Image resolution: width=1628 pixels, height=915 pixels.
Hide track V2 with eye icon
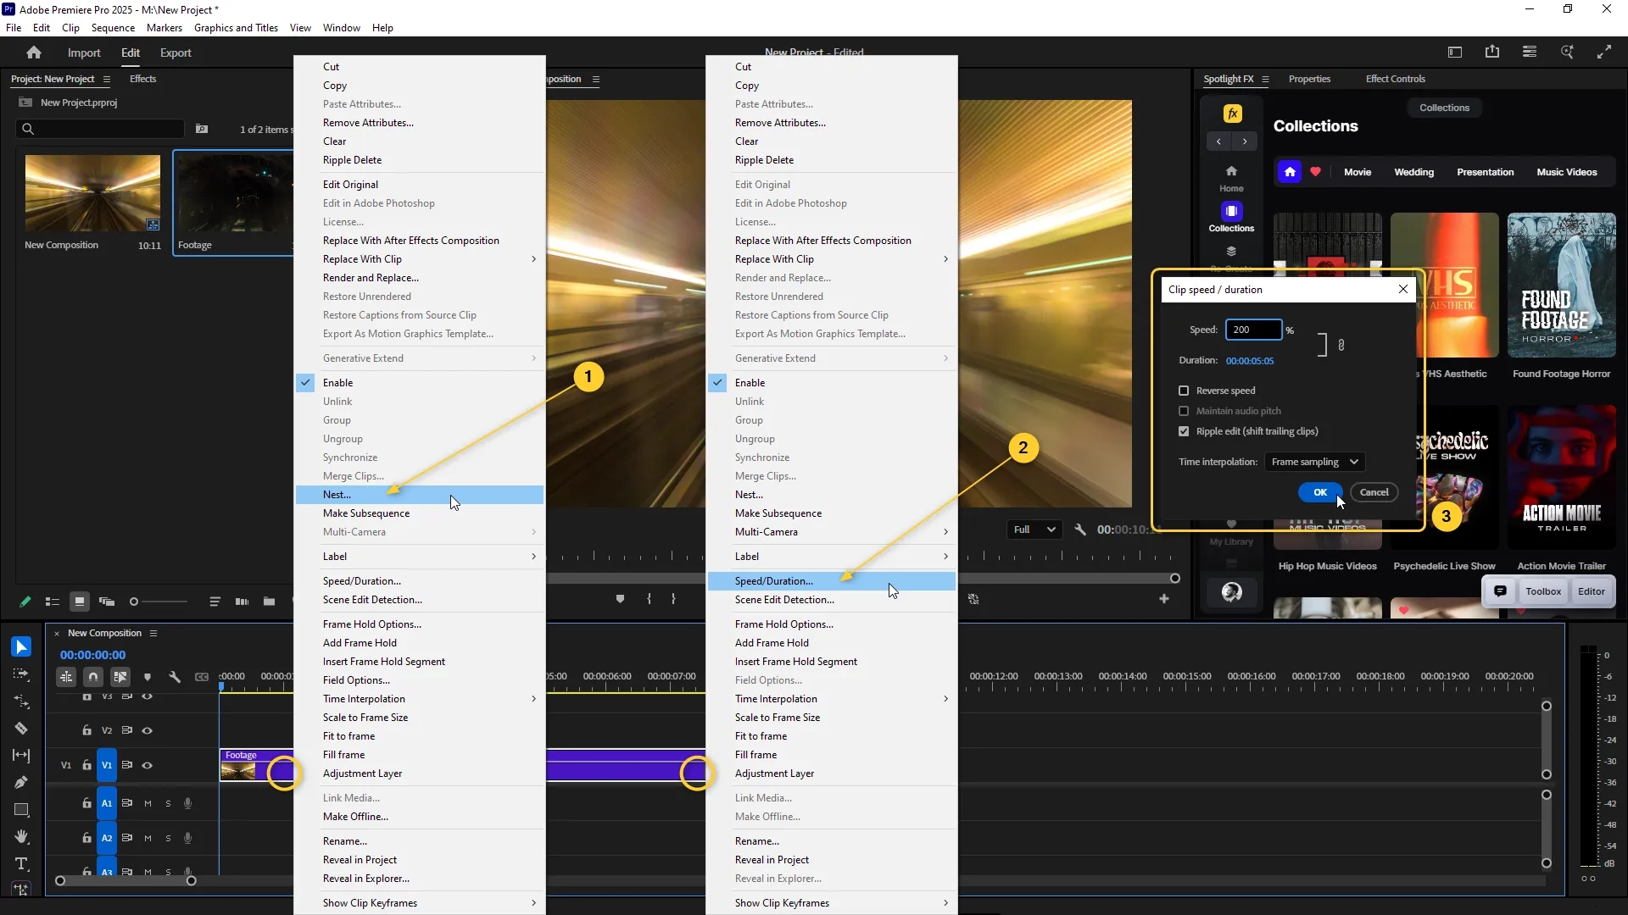pyautogui.click(x=147, y=730)
